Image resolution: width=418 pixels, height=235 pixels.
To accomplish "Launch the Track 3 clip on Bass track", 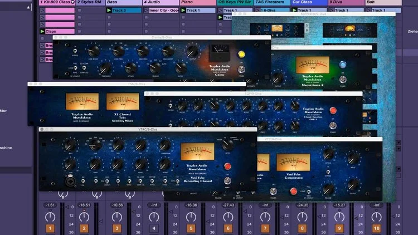I will coord(109,11).
